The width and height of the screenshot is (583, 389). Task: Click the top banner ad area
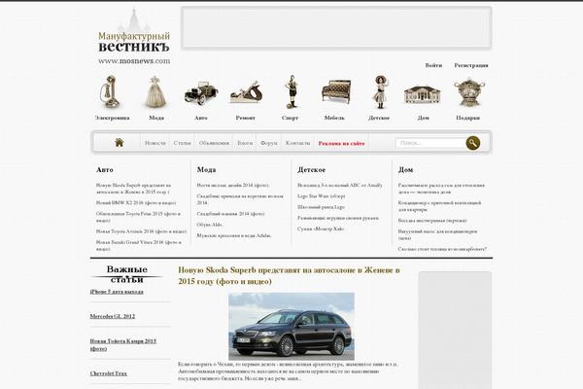click(336, 27)
